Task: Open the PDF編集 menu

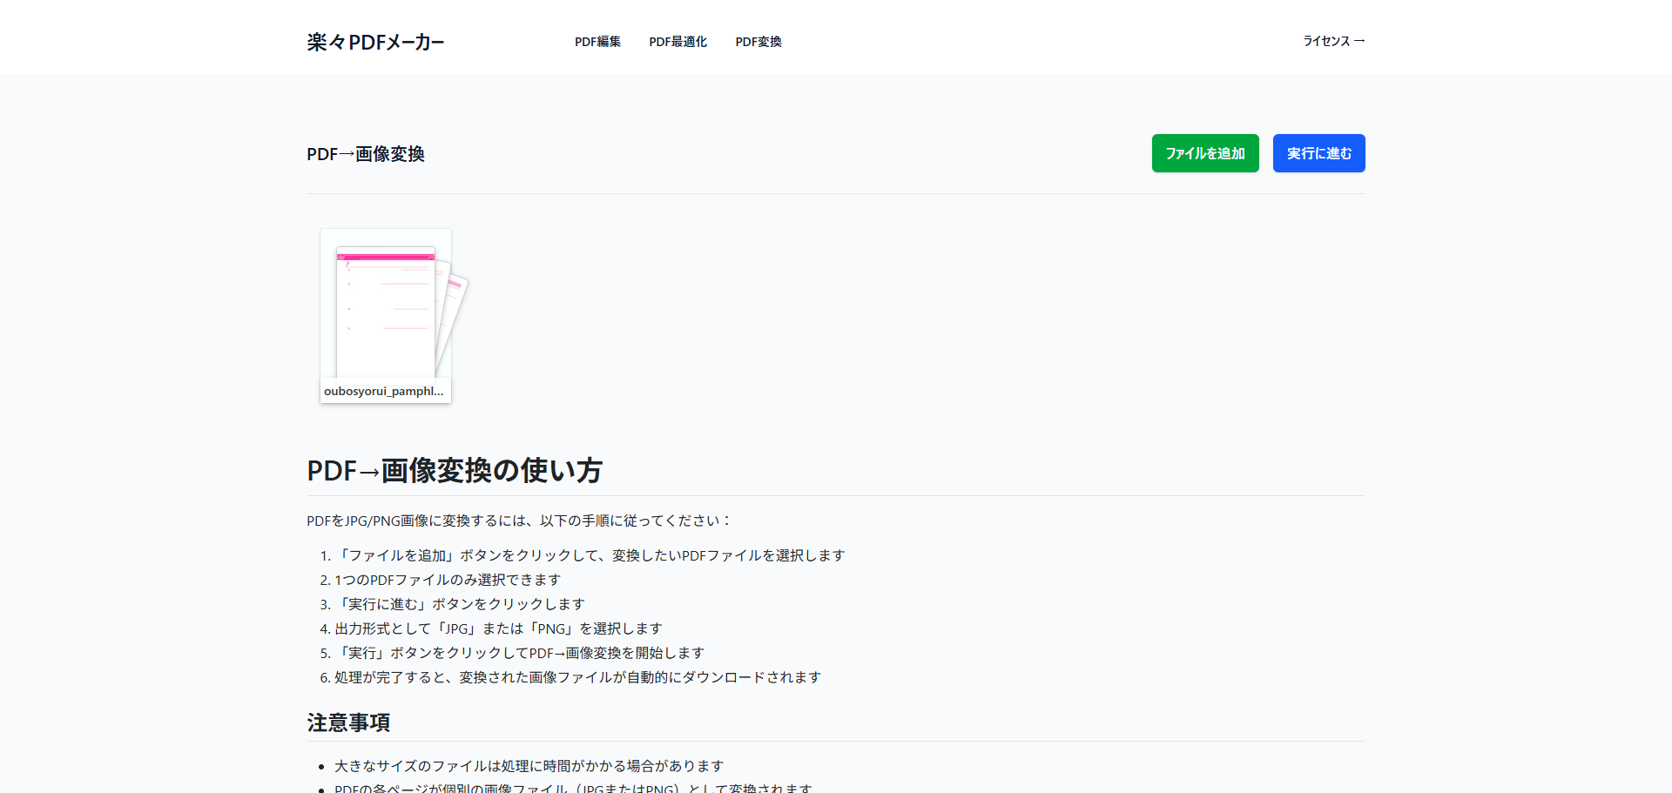Action: pyautogui.click(x=597, y=42)
